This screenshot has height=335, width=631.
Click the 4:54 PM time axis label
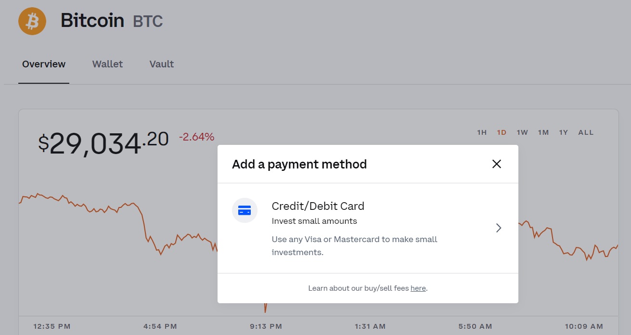click(x=160, y=326)
